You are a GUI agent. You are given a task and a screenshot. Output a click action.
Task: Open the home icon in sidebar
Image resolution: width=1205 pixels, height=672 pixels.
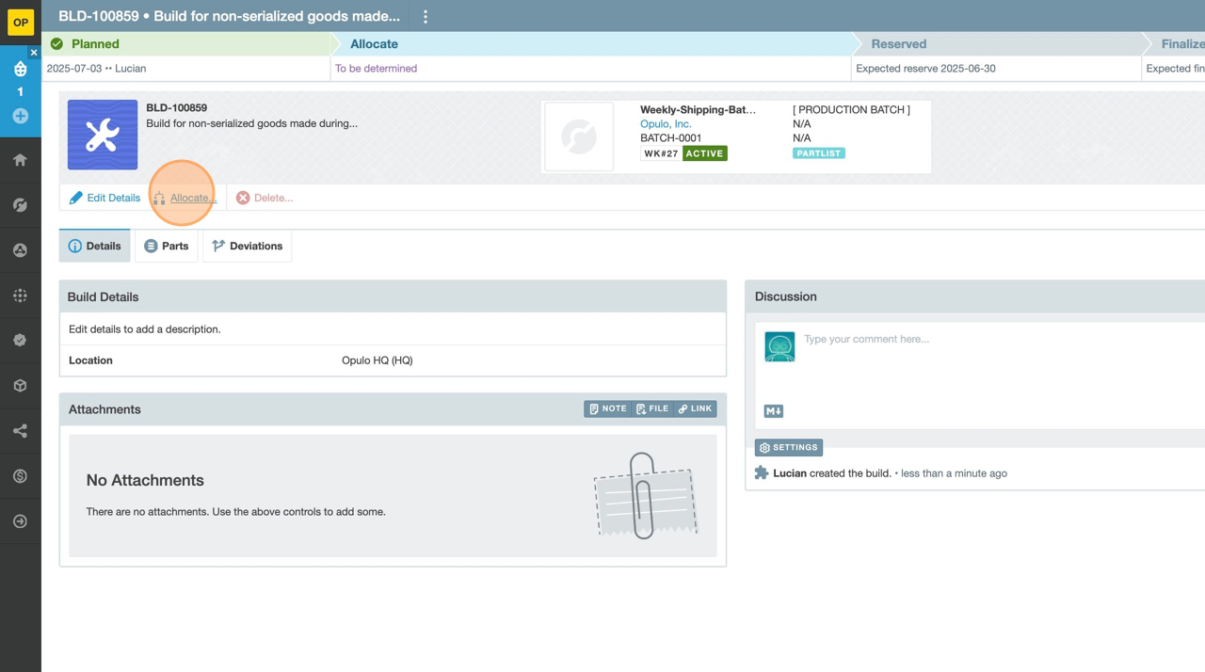click(20, 160)
